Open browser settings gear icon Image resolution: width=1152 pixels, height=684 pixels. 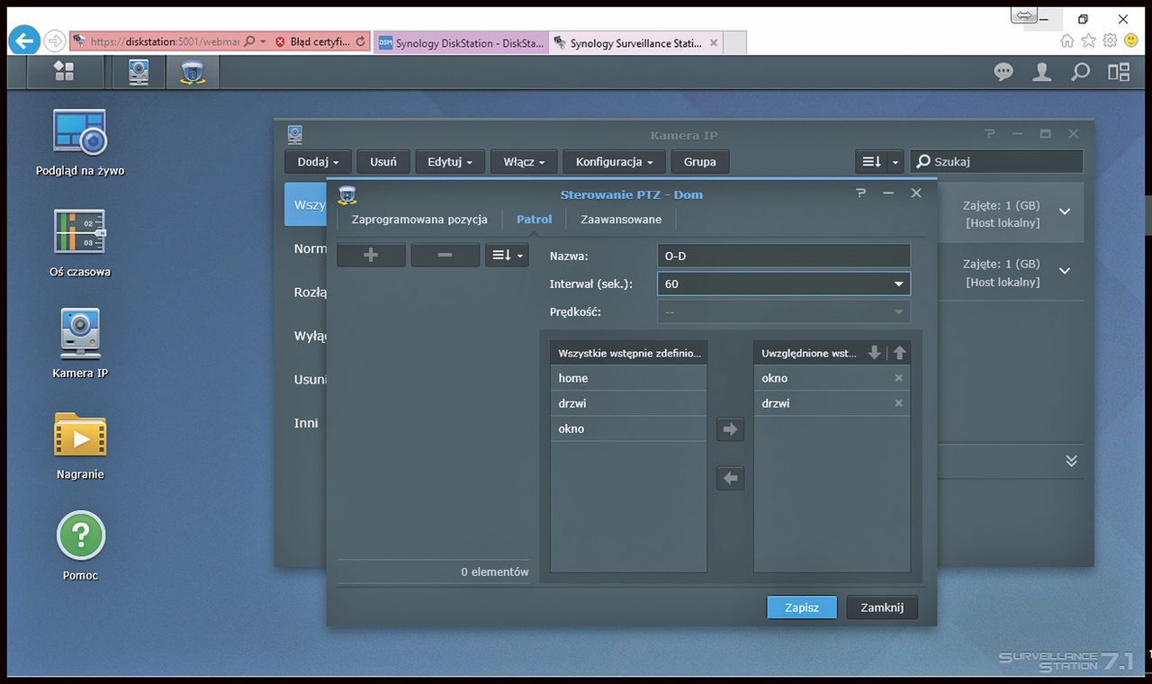(1110, 40)
